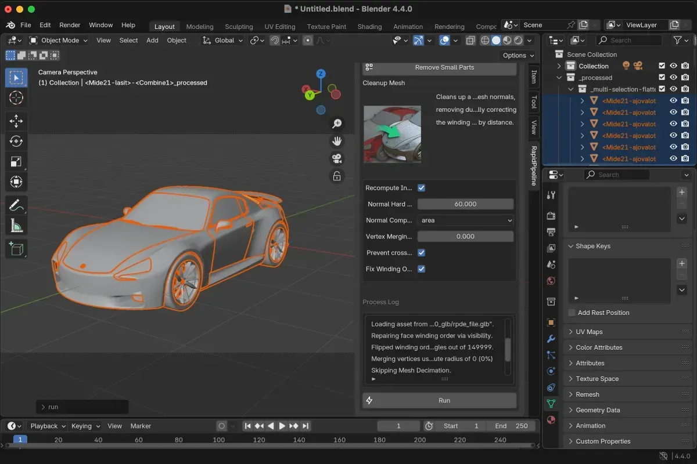Select the Rotate tool in toolbar
The height and width of the screenshot is (464, 697).
click(x=16, y=141)
